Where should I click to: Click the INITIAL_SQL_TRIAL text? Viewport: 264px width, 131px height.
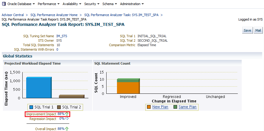152,36
